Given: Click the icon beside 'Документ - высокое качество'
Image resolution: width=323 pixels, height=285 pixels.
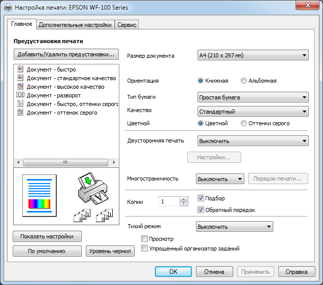Looking at the screenshot, I should [20, 87].
